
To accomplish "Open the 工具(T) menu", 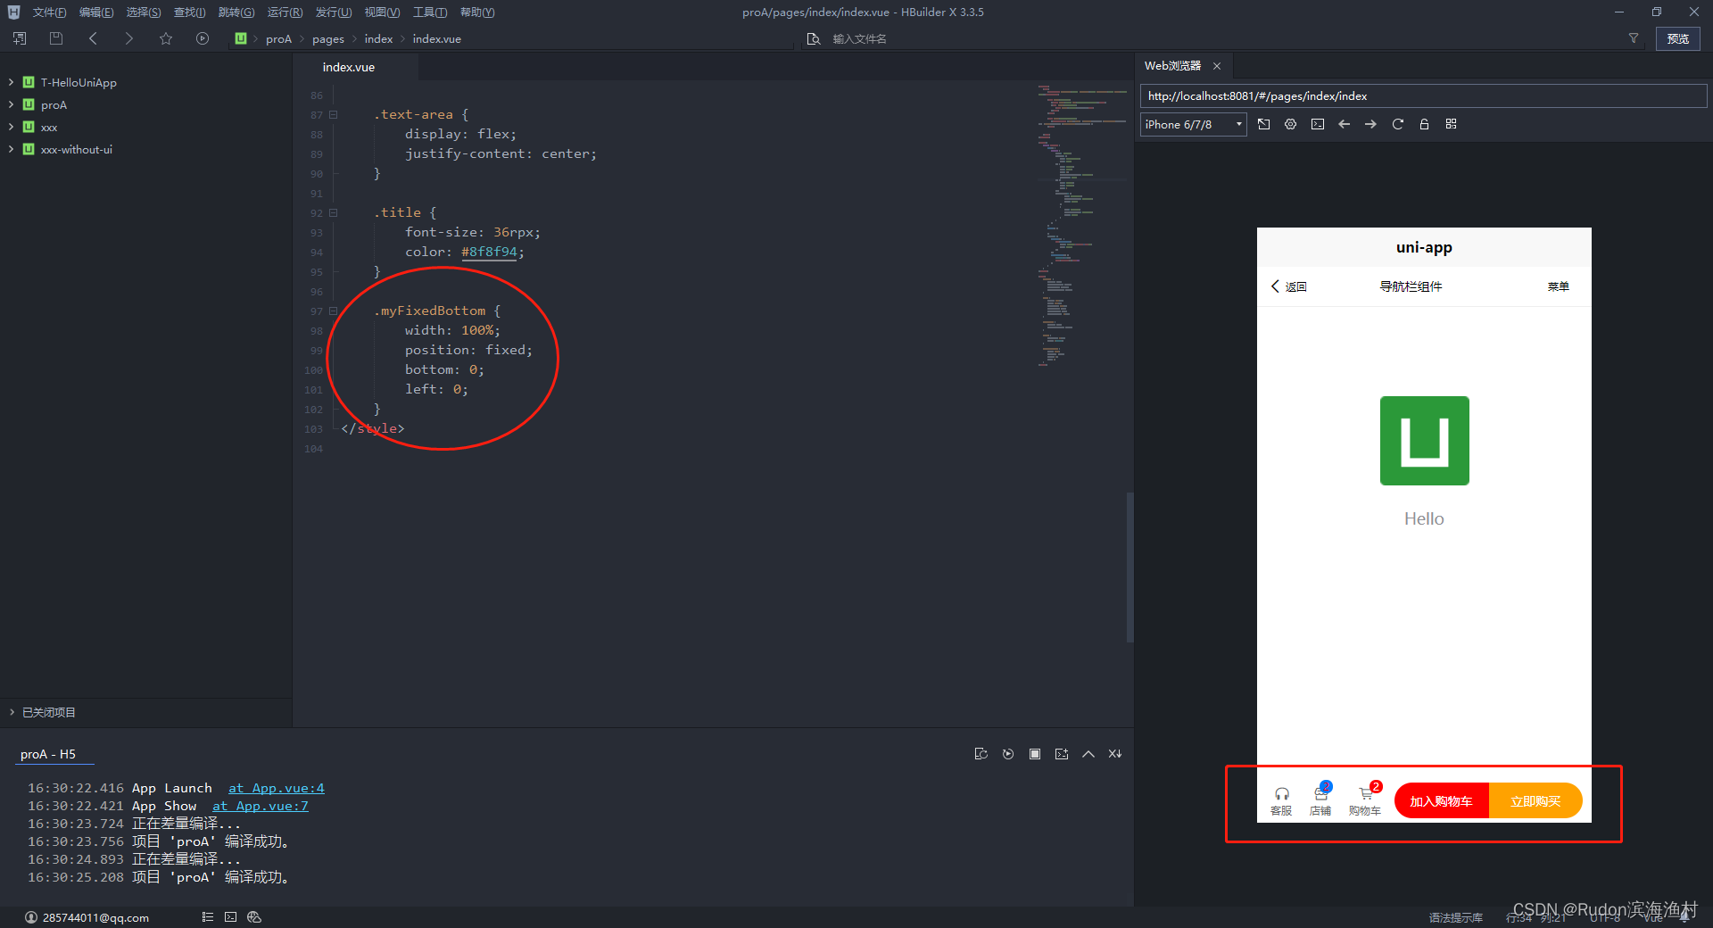I will pos(430,12).
